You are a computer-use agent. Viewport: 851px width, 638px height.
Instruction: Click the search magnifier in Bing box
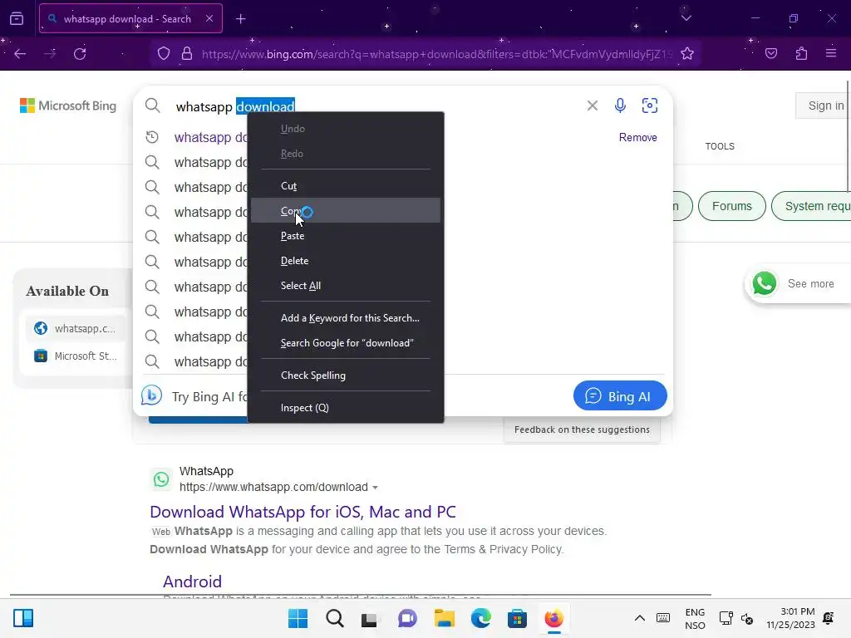coord(153,106)
